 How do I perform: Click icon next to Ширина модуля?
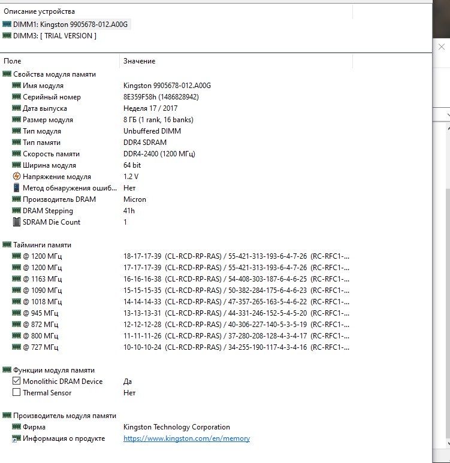[17, 165]
